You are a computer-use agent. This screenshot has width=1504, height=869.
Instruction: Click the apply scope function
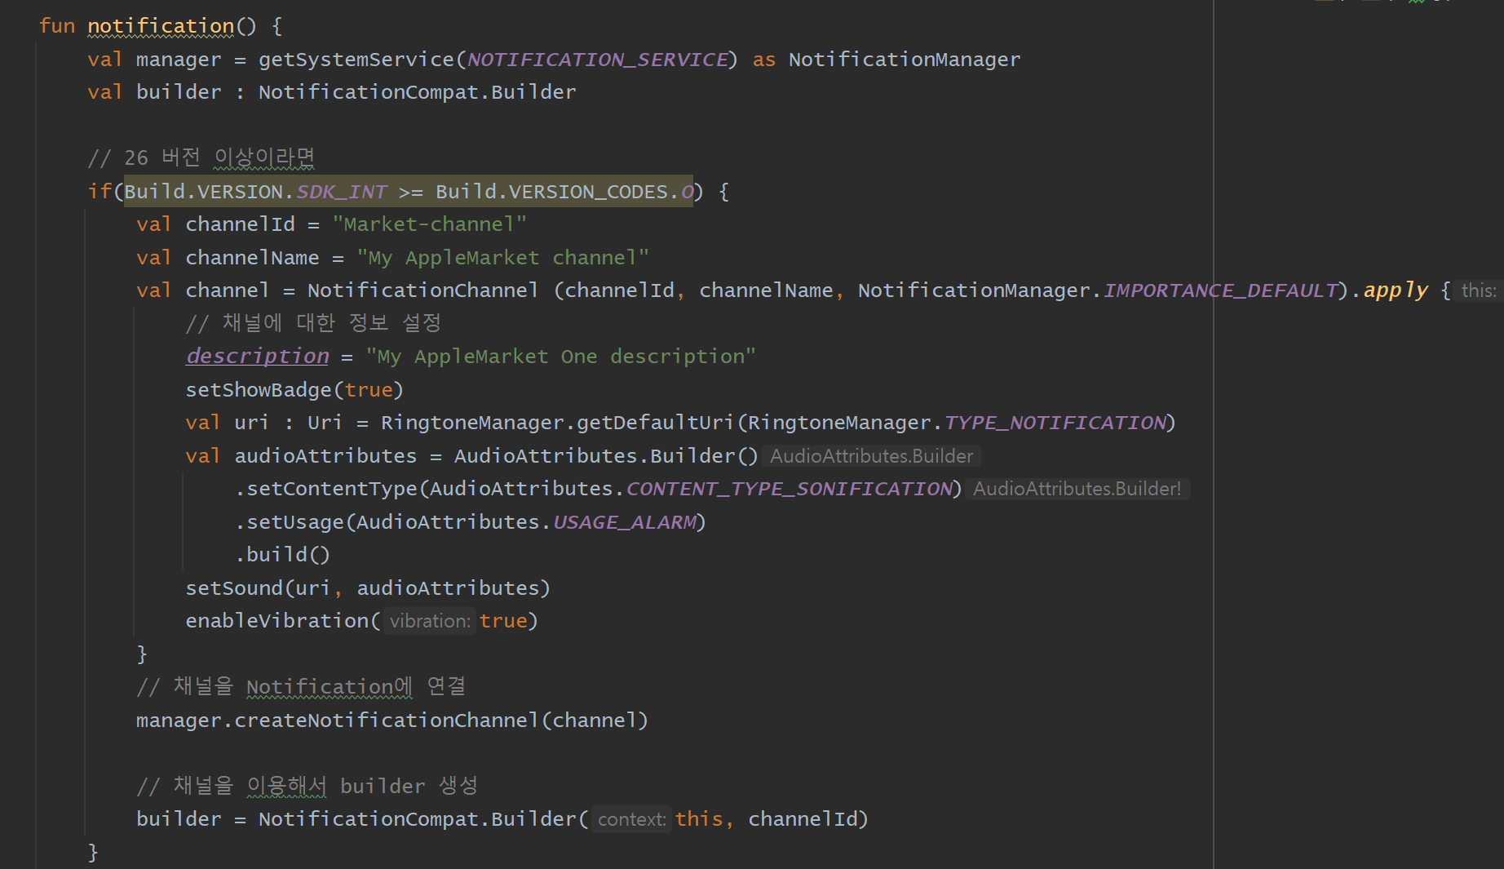pos(1396,290)
